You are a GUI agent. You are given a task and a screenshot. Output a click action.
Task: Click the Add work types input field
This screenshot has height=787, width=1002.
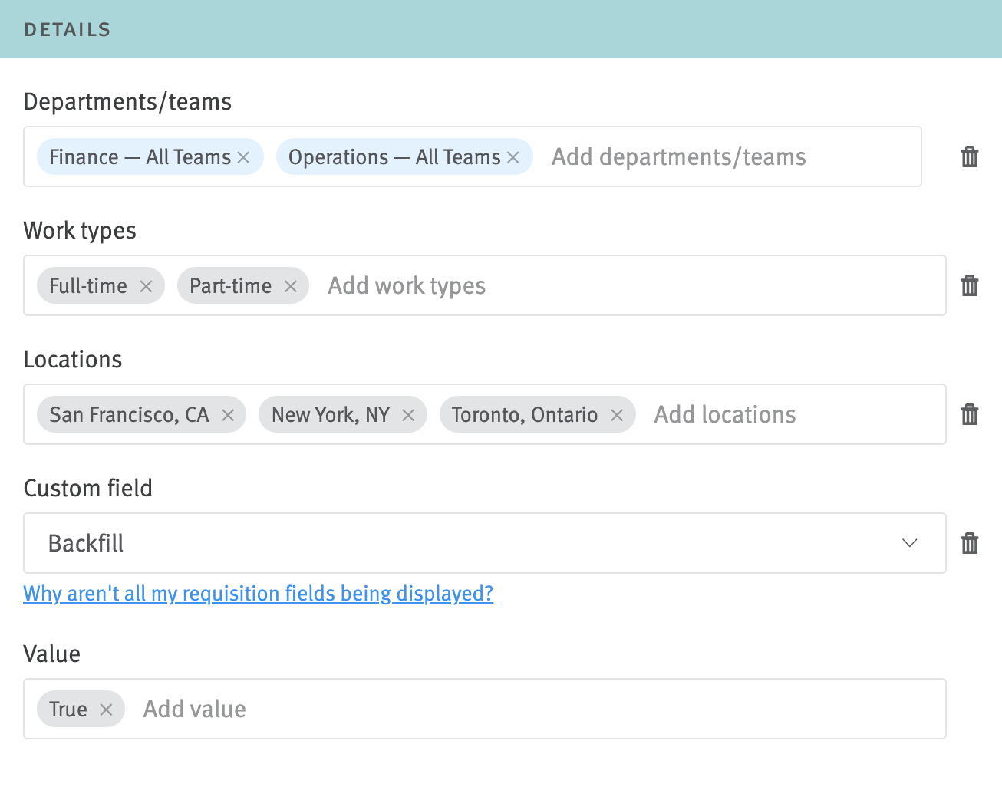pyautogui.click(x=407, y=285)
